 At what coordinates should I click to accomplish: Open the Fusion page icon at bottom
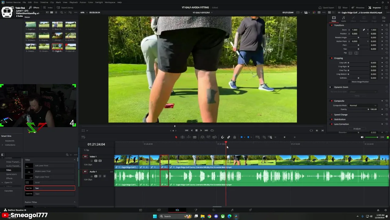click(196, 210)
